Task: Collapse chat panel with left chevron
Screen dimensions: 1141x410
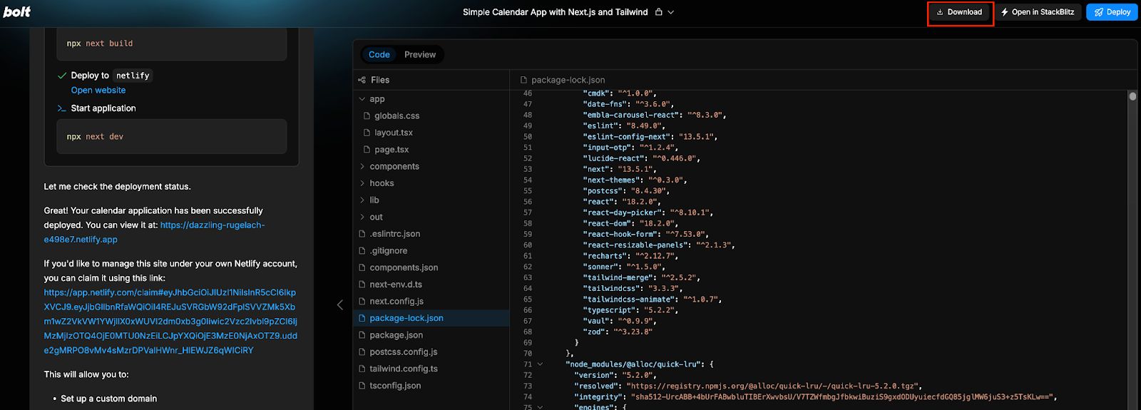Action: [x=340, y=305]
